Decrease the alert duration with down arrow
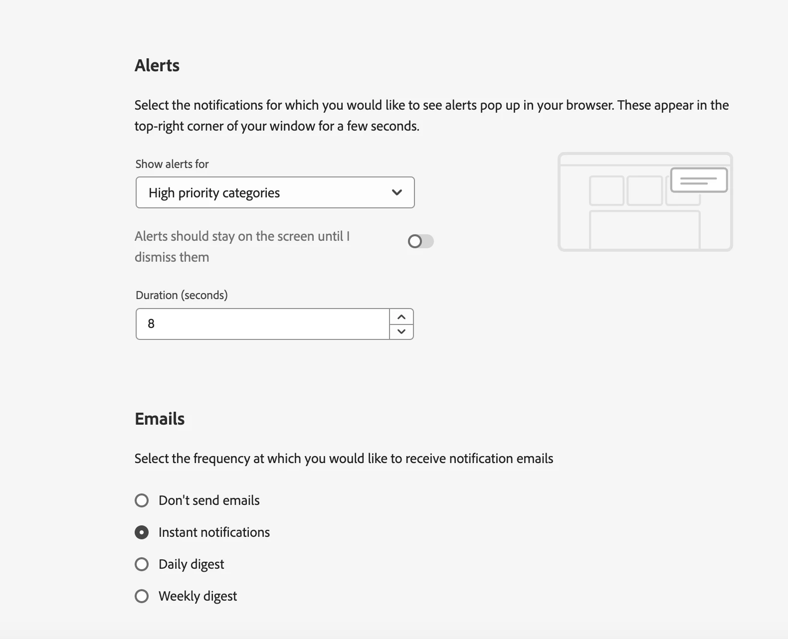Screen dimensions: 788x639 point(401,331)
